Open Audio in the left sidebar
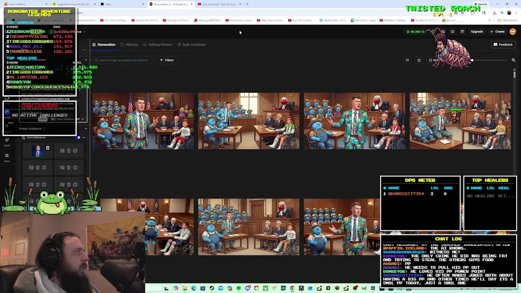Screen dimensions: 521x293 7,142
